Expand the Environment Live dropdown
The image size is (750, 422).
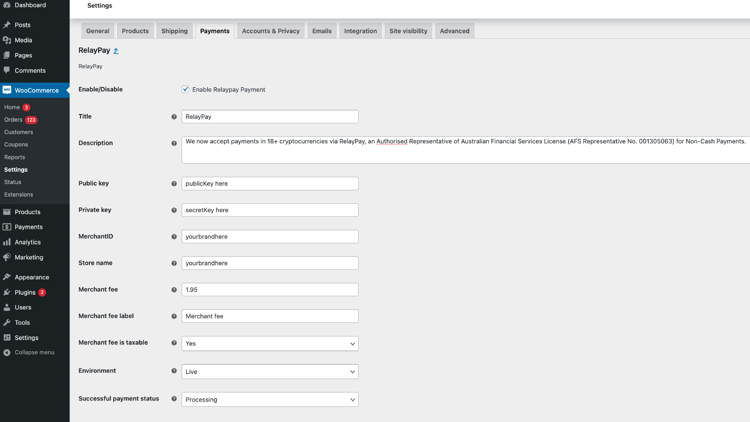(270, 372)
